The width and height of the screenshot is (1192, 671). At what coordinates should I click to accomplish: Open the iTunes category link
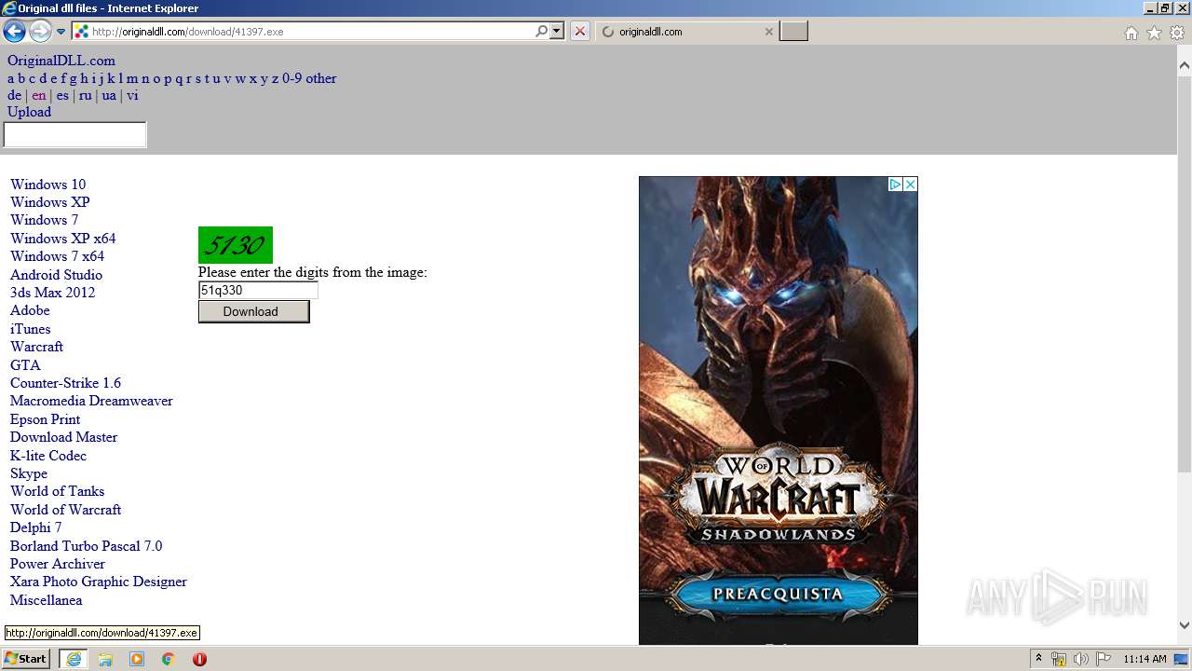(30, 329)
